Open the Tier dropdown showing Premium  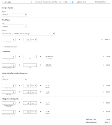14,80
